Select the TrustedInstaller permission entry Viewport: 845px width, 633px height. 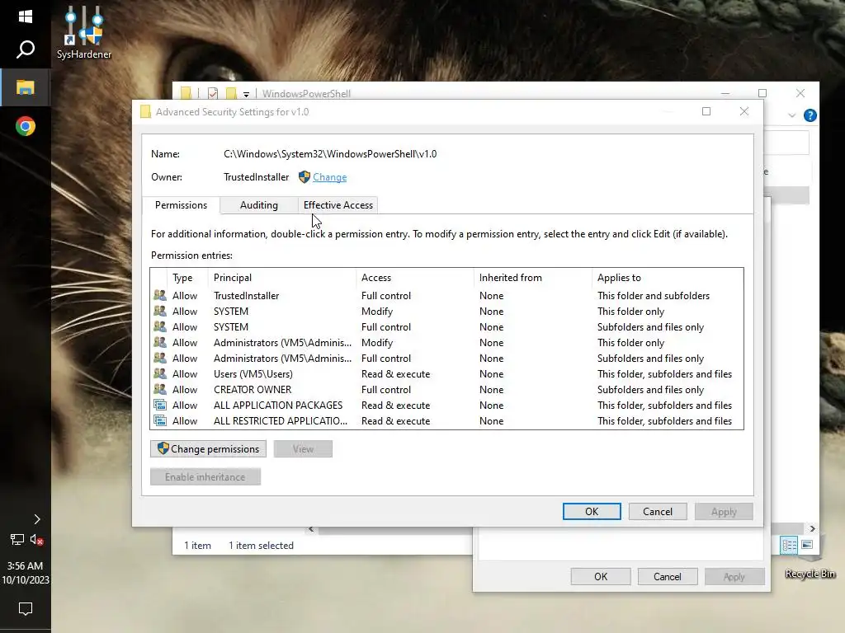446,296
